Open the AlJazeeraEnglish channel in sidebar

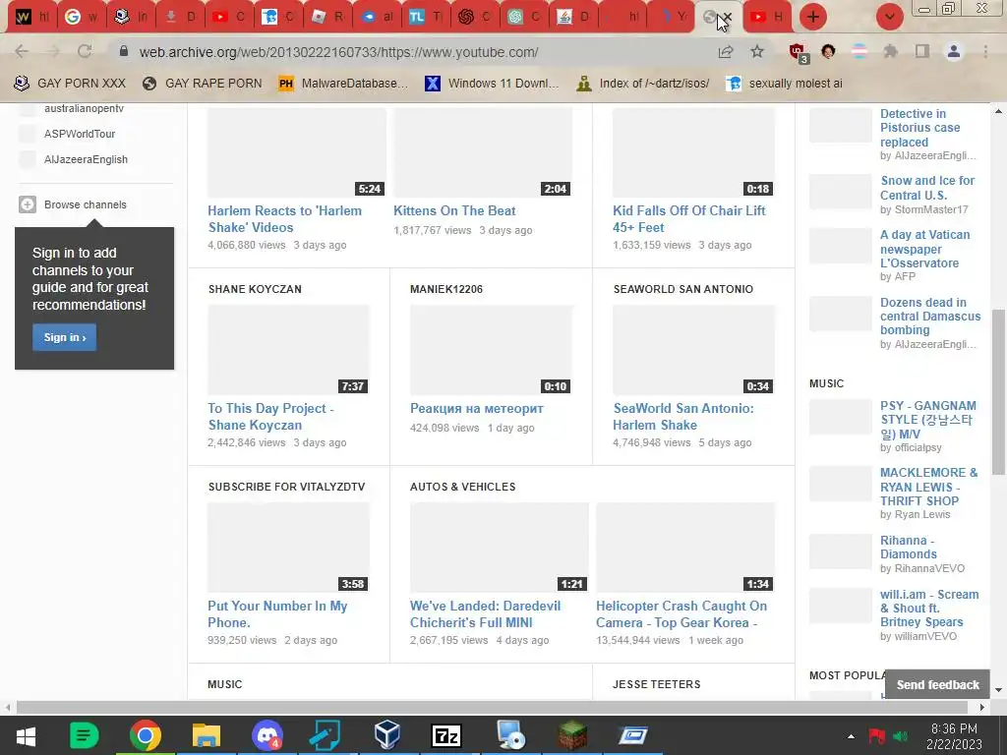(86, 159)
